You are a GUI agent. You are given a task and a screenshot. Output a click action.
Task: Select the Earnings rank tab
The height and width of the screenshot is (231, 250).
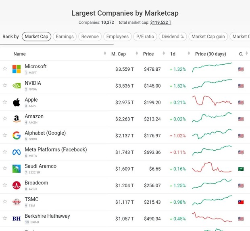[x=65, y=37]
